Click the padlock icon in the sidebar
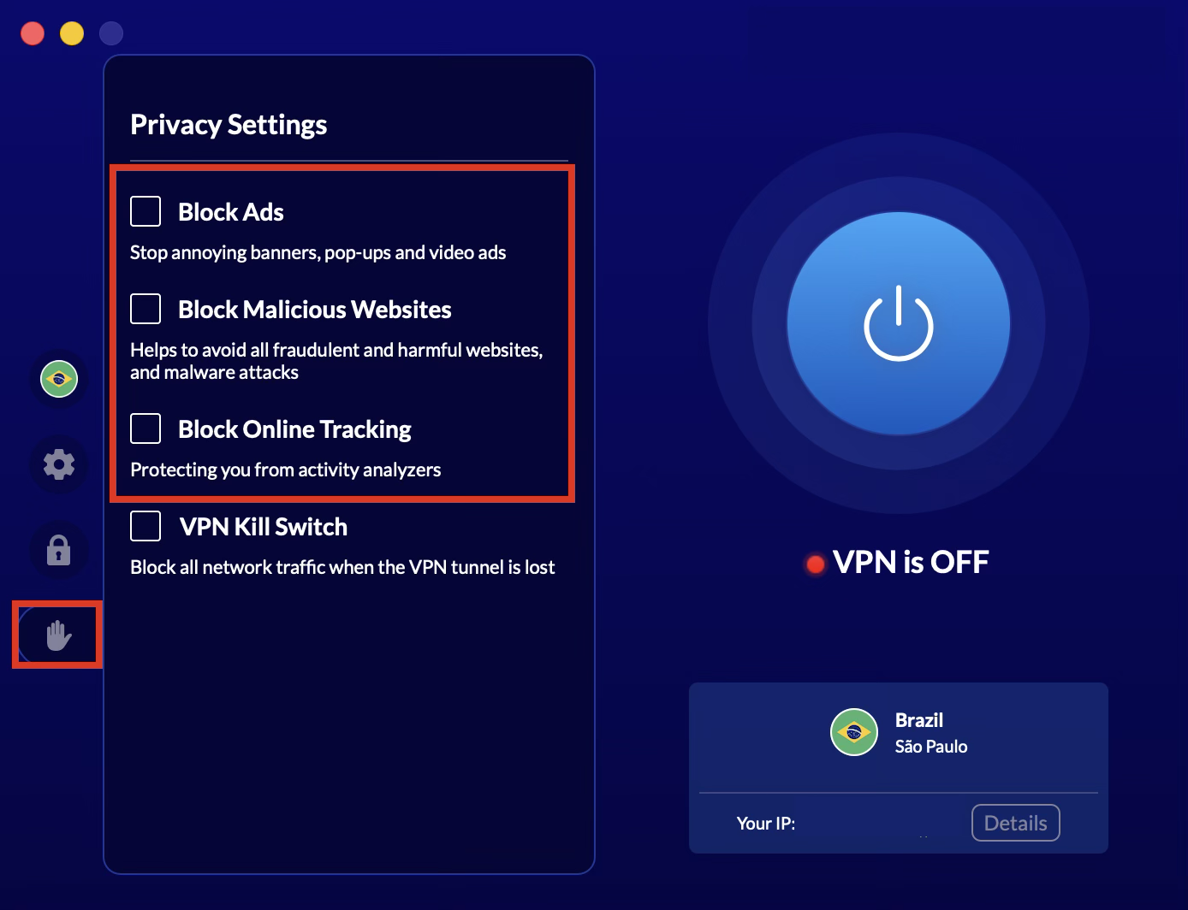This screenshot has height=910, width=1188. (57, 550)
